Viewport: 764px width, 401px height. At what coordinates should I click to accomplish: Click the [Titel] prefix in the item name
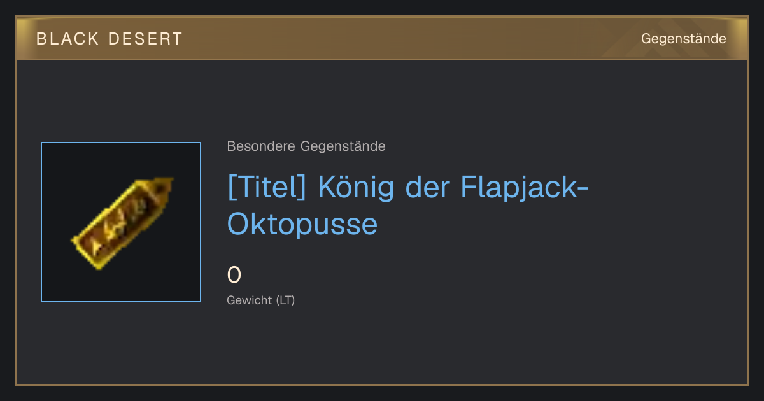267,189
